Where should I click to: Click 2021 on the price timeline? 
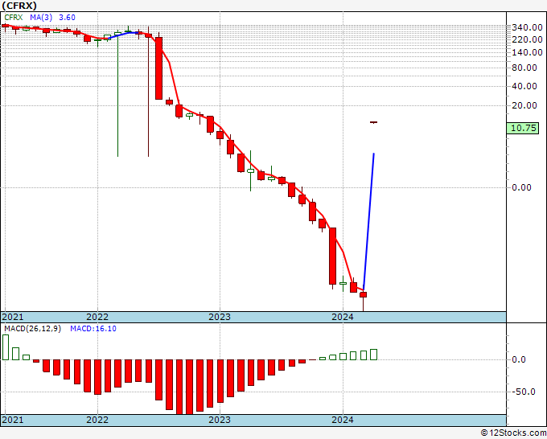tap(13, 317)
